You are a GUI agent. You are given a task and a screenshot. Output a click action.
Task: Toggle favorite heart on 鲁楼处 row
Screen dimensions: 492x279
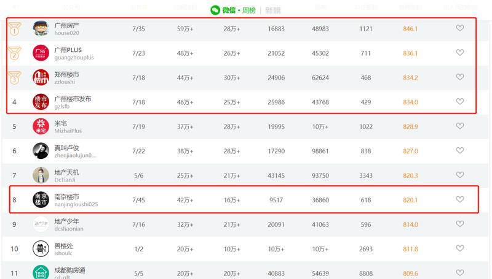(459, 248)
